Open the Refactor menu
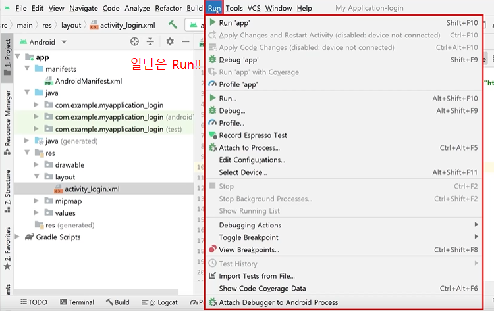 click(168, 8)
